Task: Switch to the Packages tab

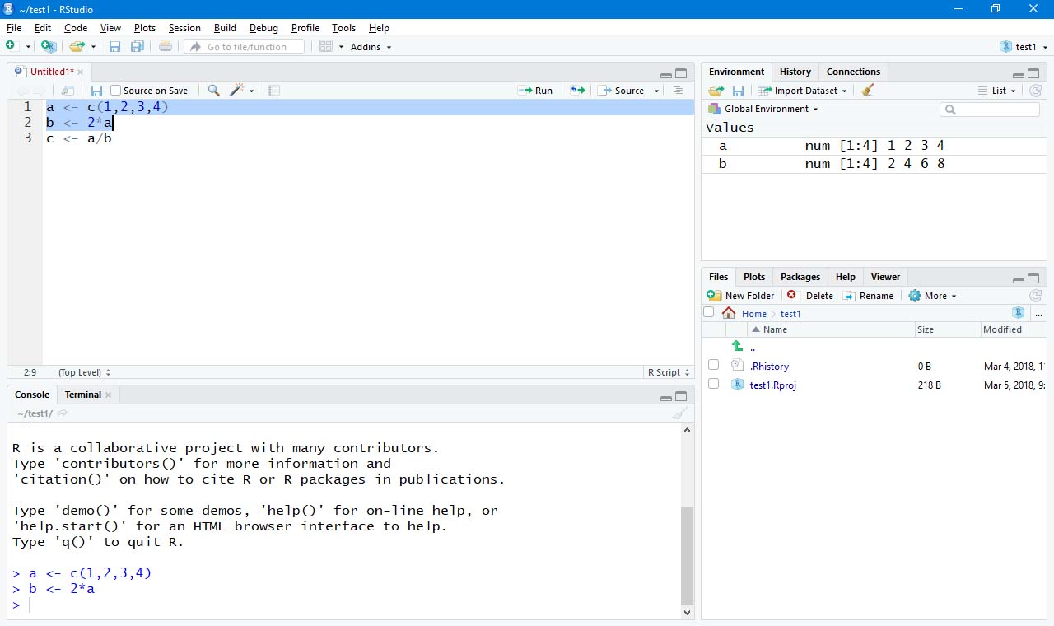Action: click(800, 277)
